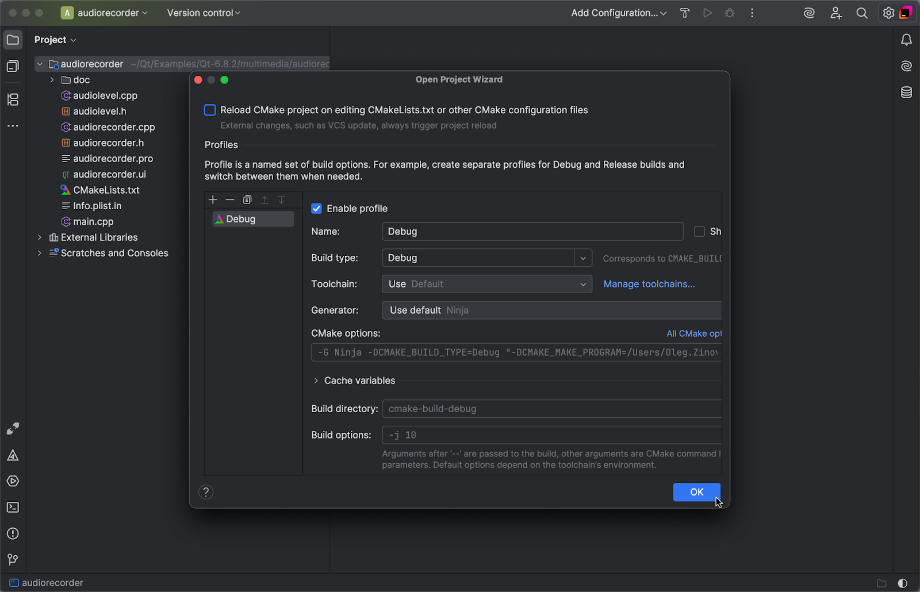This screenshot has height=592, width=920.
Task: Click the Name input field
Action: coord(532,231)
